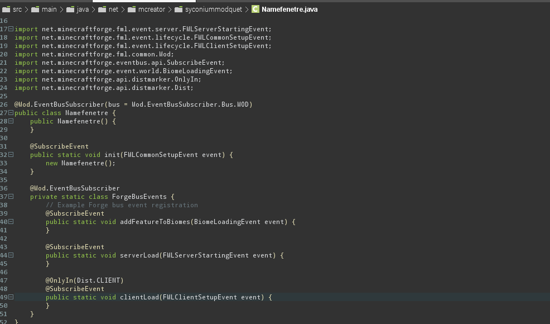Click line number 26 in the gutter

4,104
